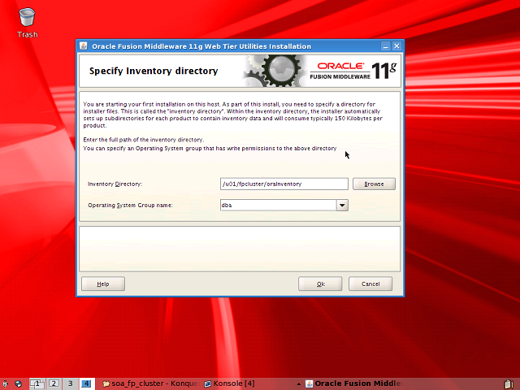Viewport: 520px width, 390px height.
Task: Click into the dba group name field
Action: point(278,206)
